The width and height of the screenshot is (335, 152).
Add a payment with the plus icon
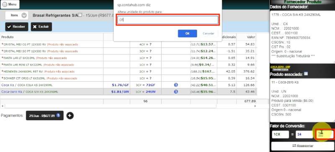coord(70,116)
